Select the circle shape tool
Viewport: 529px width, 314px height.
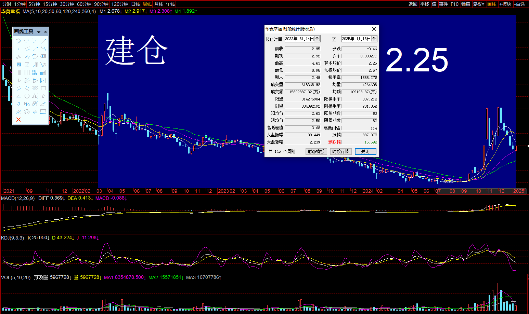27,96
